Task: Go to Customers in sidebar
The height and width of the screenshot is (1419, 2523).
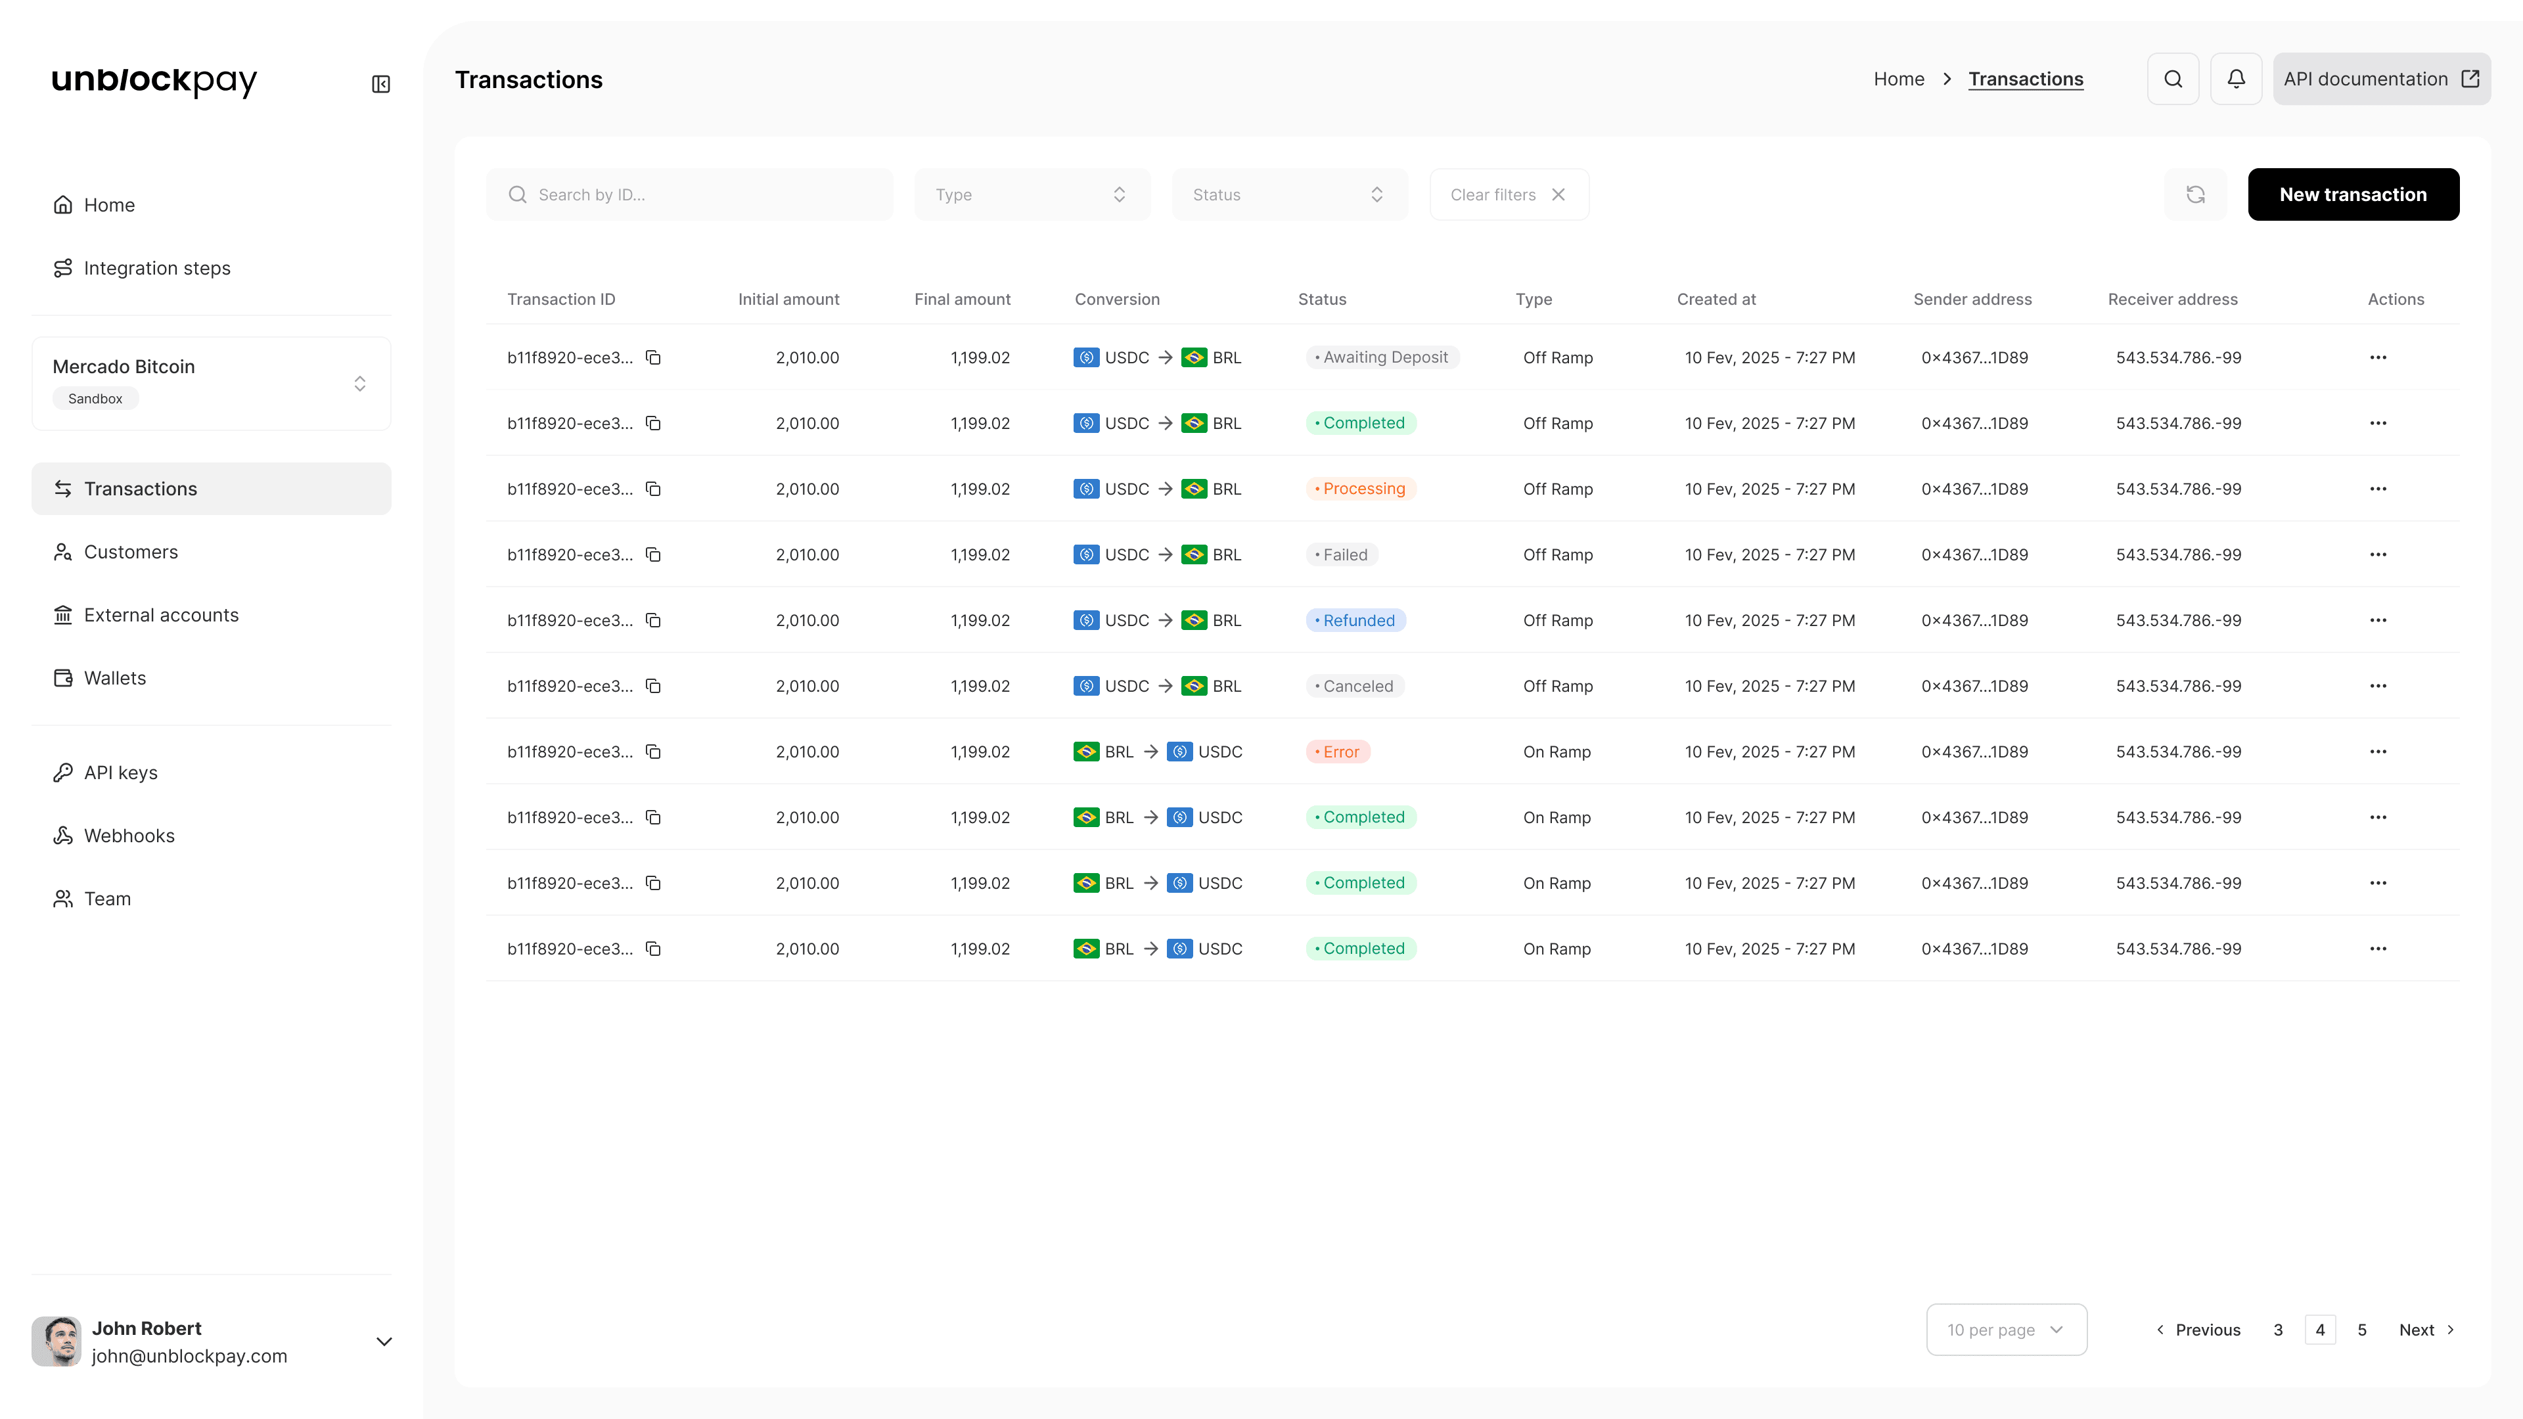Action: 130,552
